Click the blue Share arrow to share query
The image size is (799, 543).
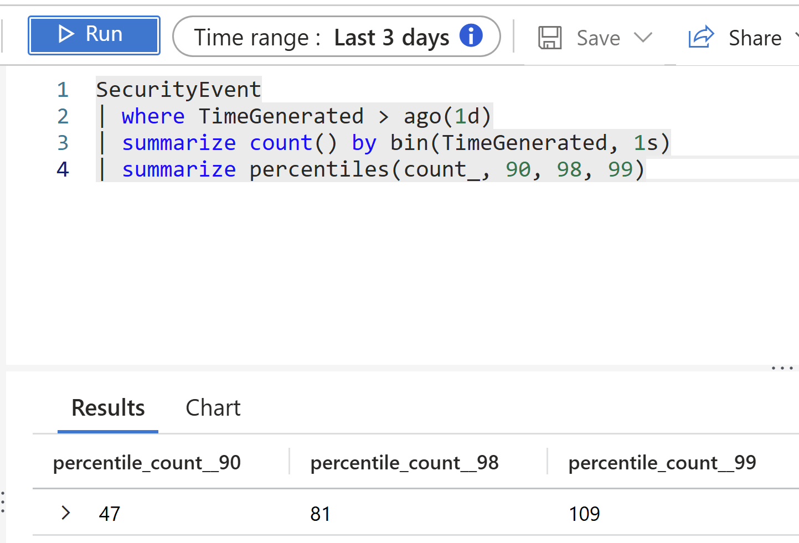(x=700, y=37)
